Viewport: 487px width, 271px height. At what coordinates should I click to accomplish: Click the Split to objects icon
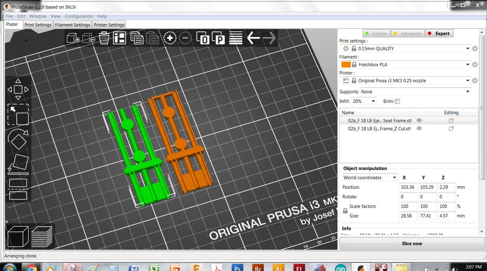[x=203, y=38]
